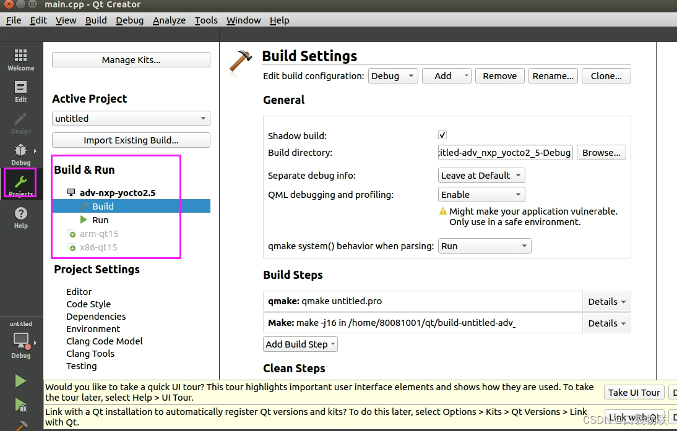Open the Welcome mode
This screenshot has height=431, width=677.
(20, 60)
